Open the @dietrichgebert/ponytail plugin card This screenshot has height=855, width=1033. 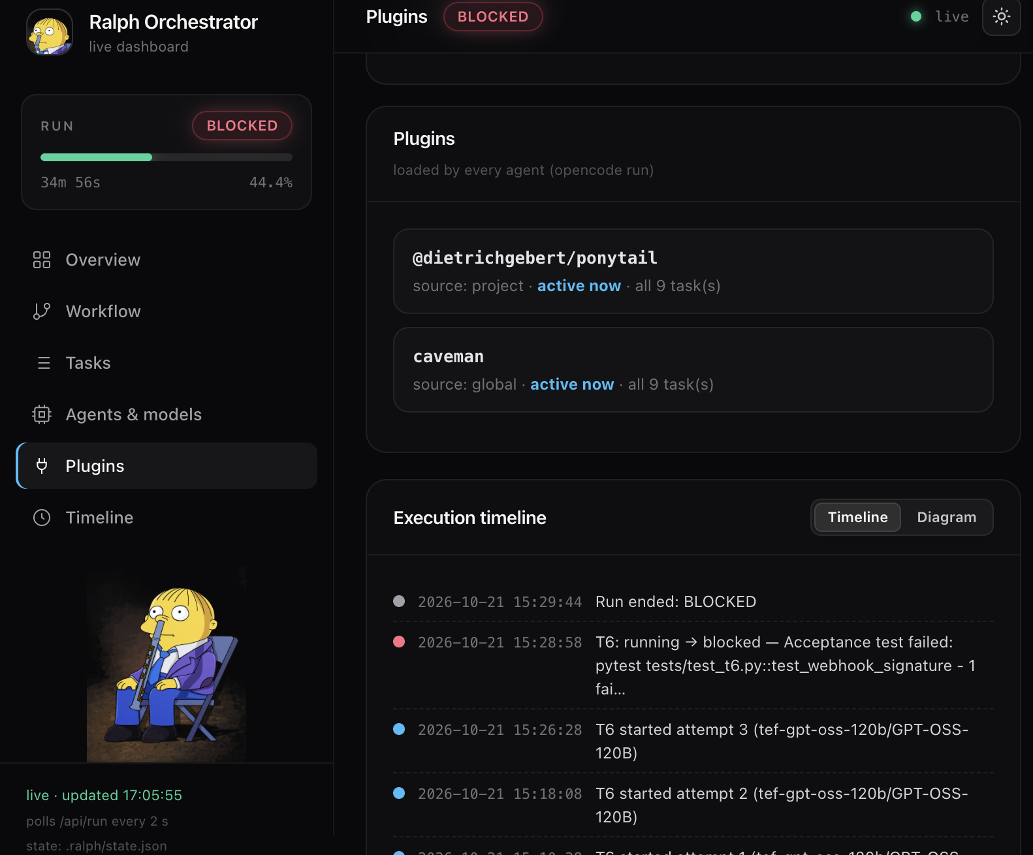tap(693, 271)
